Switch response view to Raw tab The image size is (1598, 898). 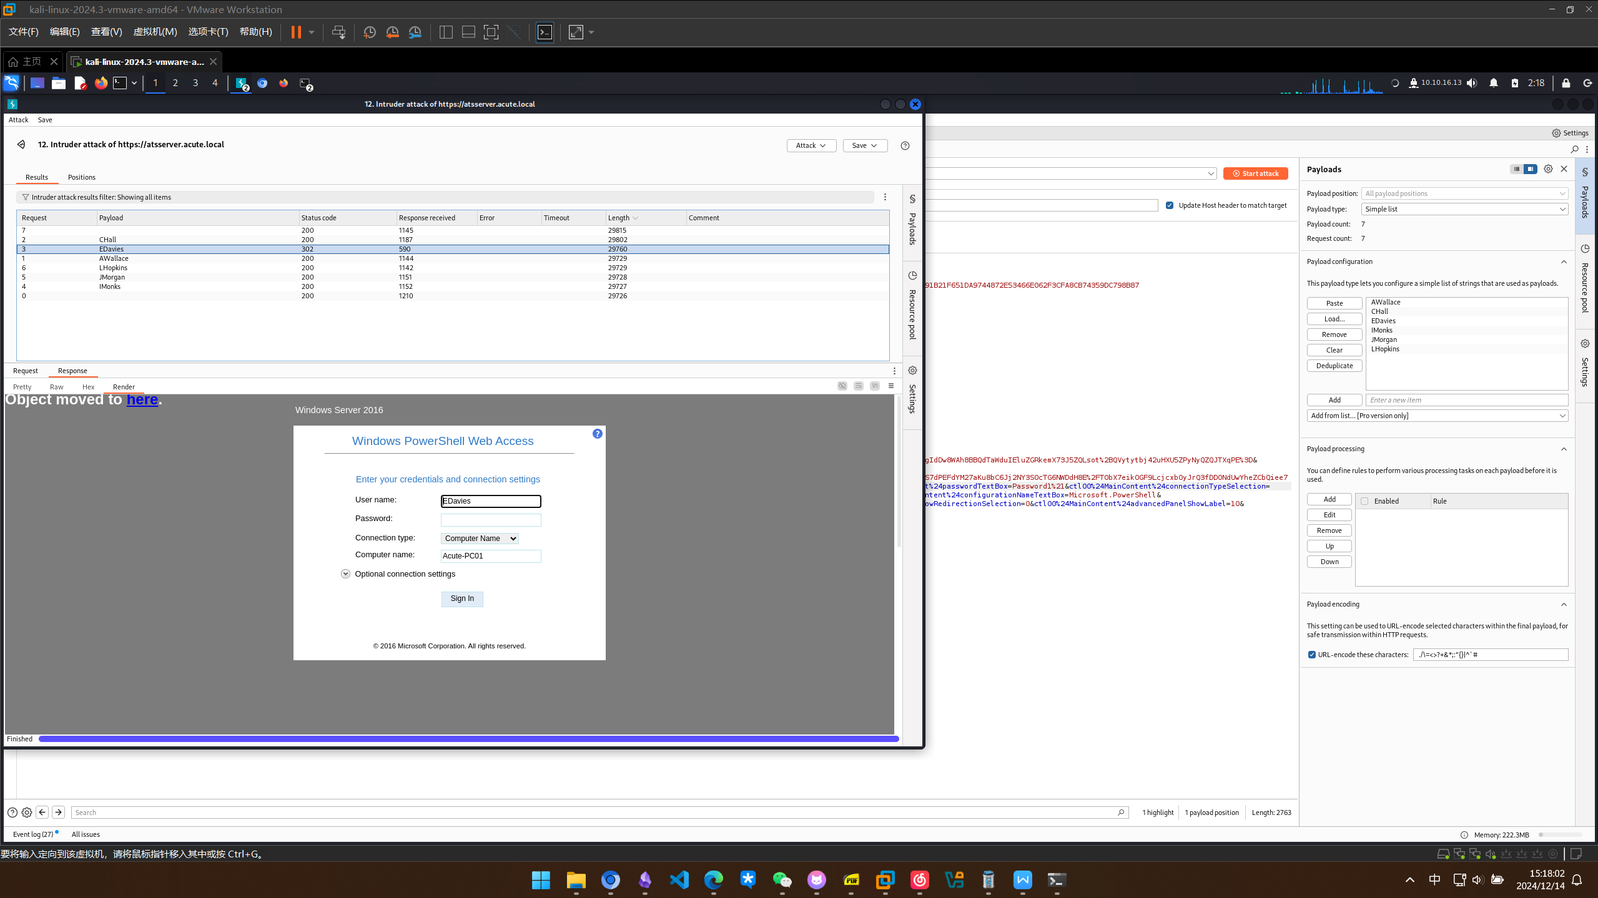56,387
